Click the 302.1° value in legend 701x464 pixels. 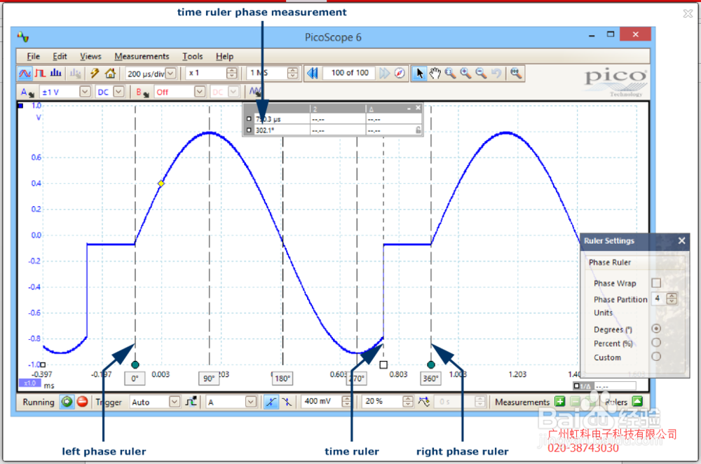pos(265,130)
